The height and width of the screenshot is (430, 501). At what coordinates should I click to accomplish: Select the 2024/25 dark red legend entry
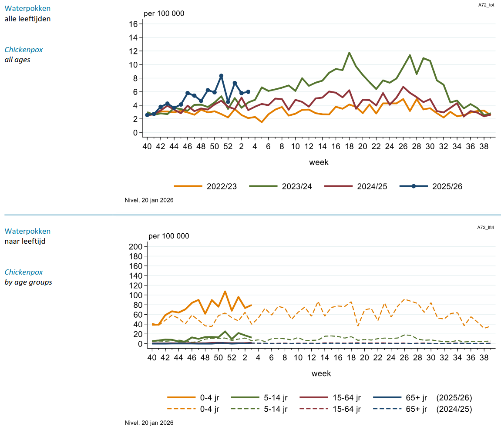click(x=338, y=186)
